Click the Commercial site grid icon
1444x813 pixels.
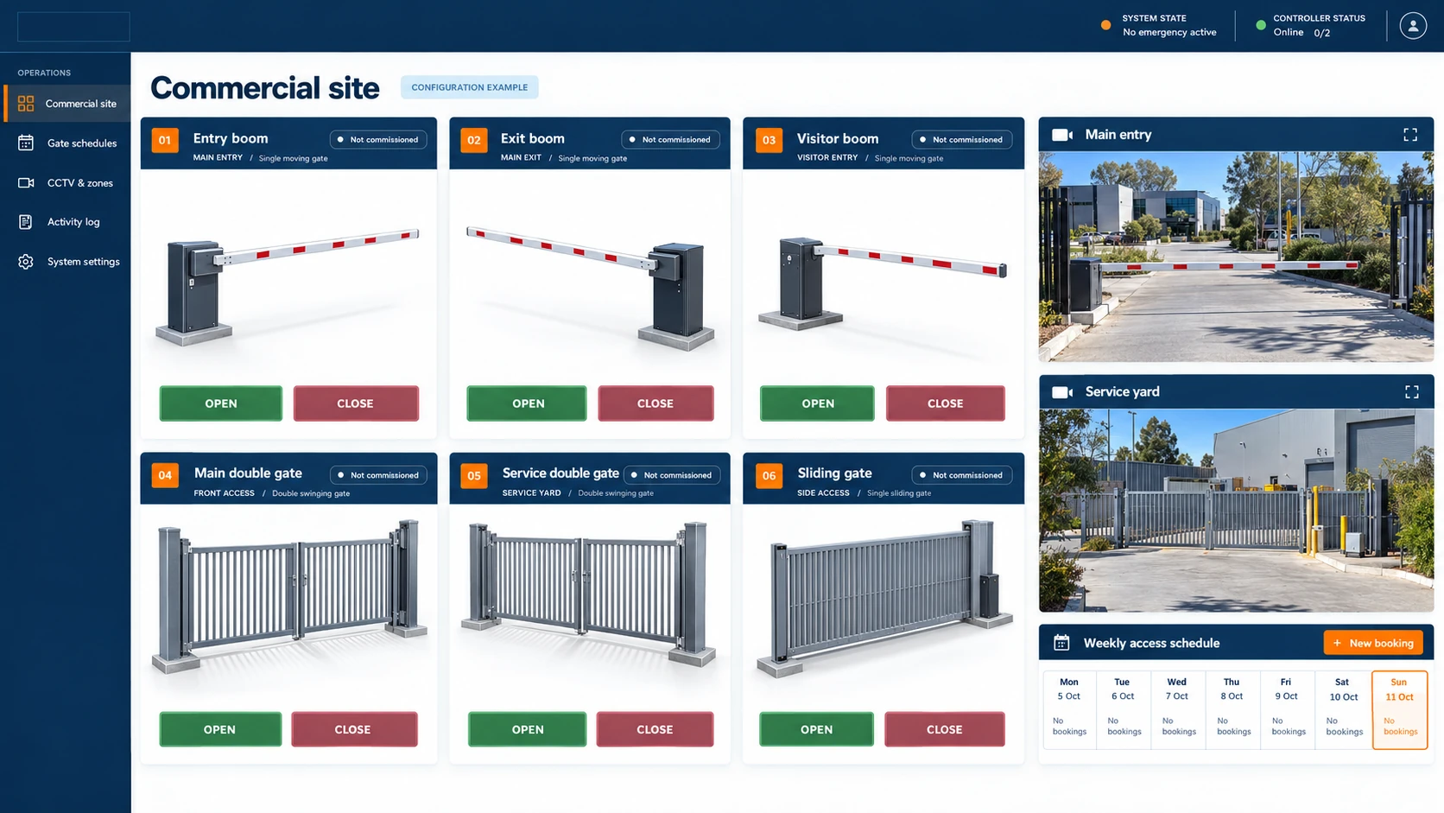(26, 104)
